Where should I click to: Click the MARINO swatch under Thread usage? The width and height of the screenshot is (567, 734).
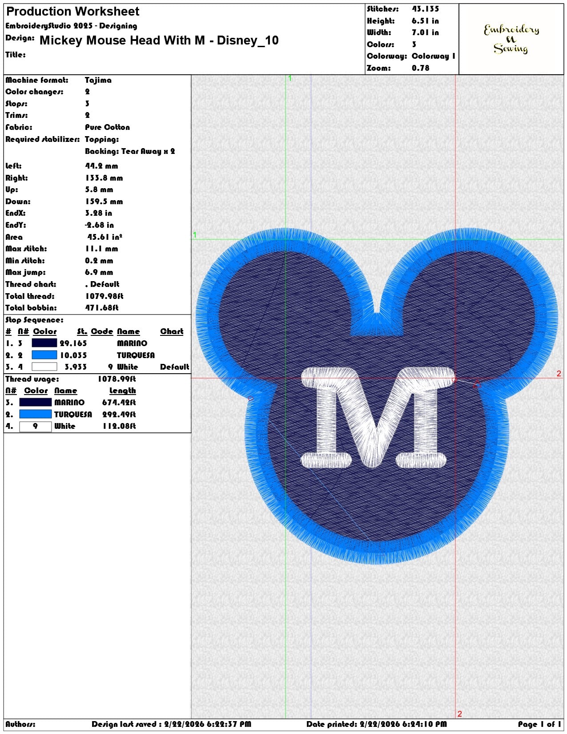pos(36,402)
